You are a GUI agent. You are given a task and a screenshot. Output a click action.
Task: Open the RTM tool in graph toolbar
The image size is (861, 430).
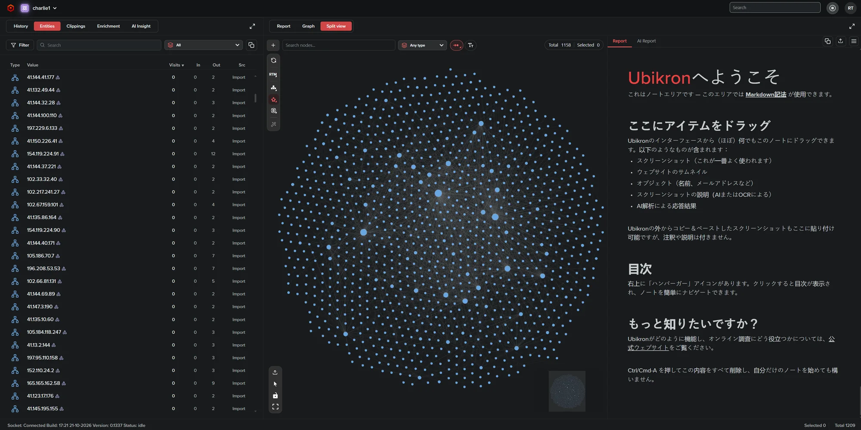(x=273, y=74)
